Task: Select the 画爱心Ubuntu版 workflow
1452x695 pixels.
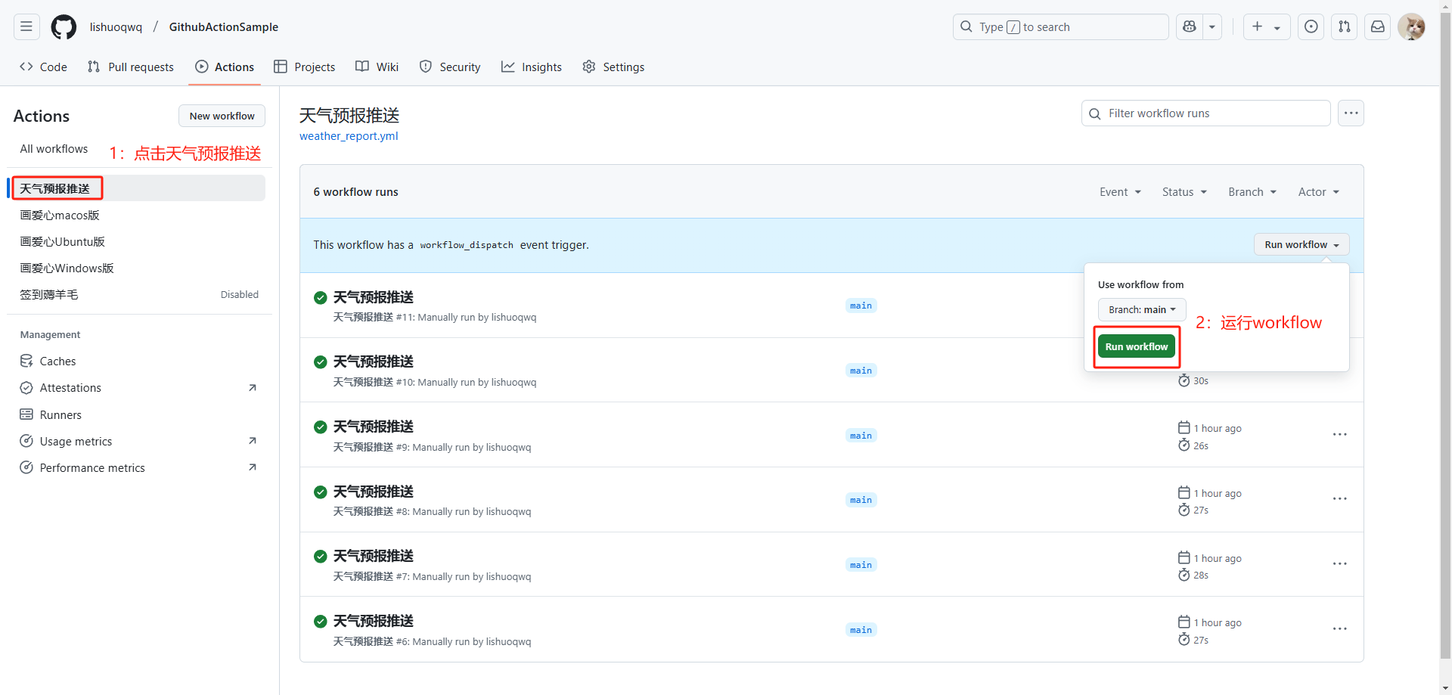Action: 63,242
